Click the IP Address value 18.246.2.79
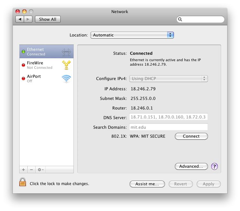 click(143, 89)
